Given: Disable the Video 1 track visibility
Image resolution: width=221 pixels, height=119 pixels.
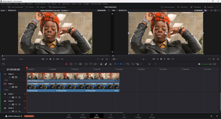Looking at the screenshot, I should pyautogui.click(x=16, y=87).
